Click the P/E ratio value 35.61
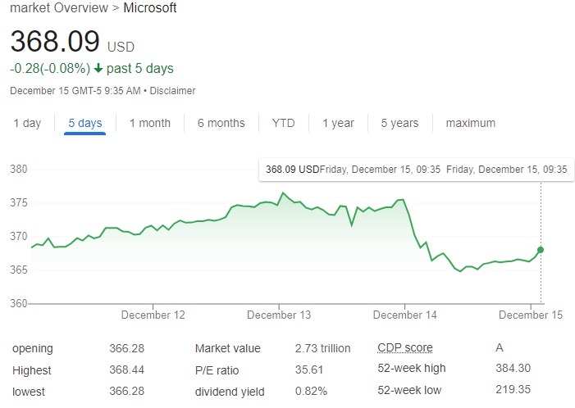 (x=309, y=370)
